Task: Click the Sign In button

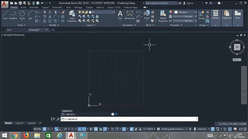Action: tap(188, 3)
